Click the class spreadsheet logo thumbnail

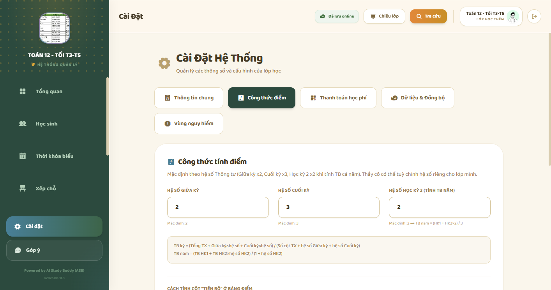[55, 28]
